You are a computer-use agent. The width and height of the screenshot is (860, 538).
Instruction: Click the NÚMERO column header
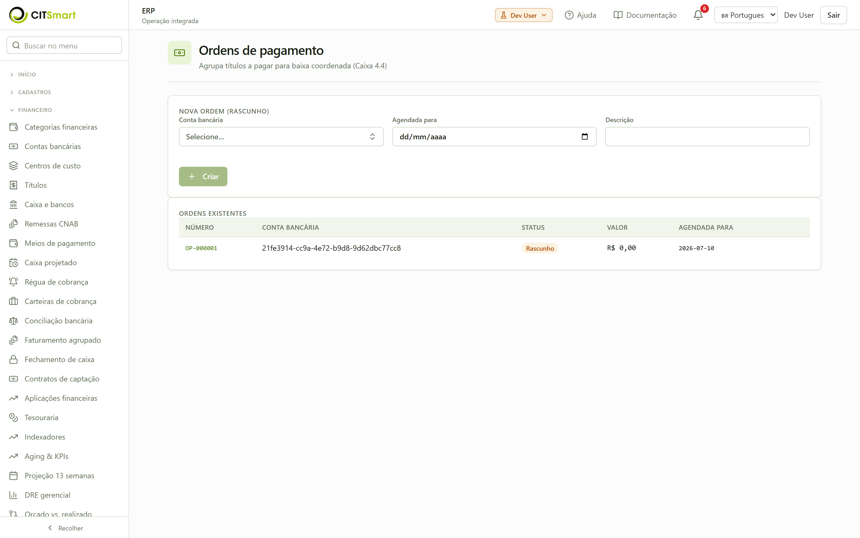pyautogui.click(x=199, y=227)
